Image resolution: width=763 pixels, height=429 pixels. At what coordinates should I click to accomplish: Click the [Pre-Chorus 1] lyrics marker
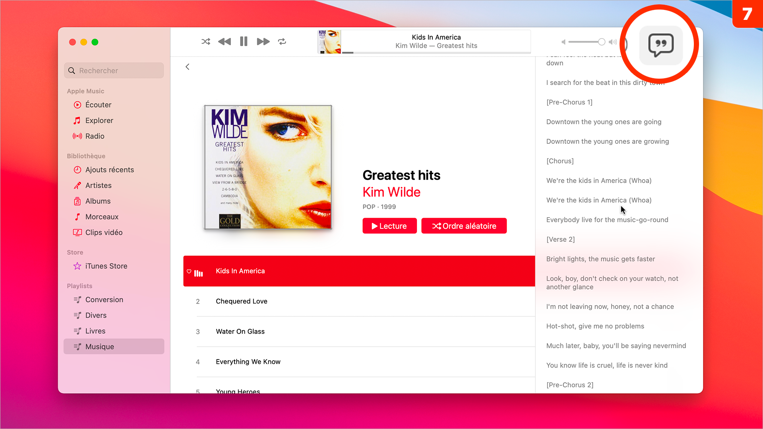(569, 102)
